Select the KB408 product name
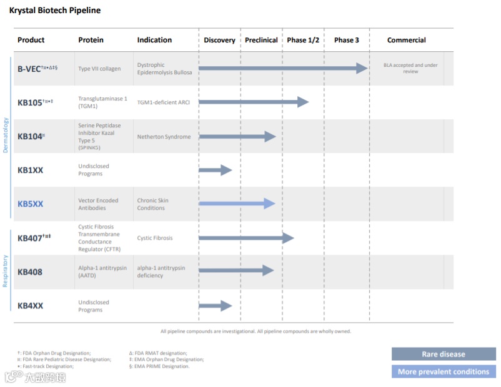The width and height of the screenshot is (501, 387). click(30, 272)
